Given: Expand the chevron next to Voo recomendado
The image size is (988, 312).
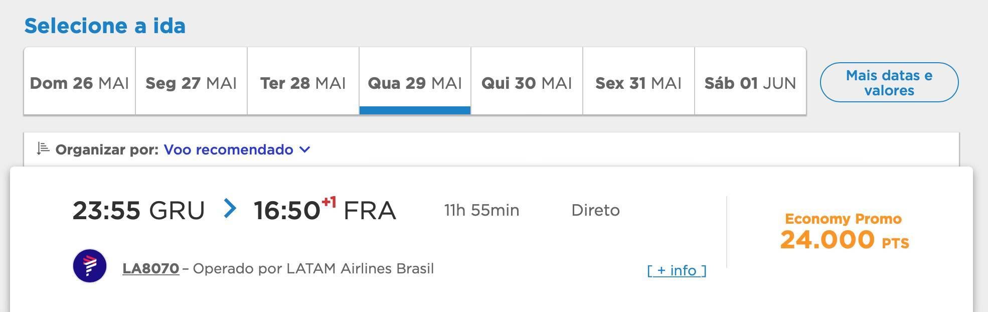Looking at the screenshot, I should 304,149.
